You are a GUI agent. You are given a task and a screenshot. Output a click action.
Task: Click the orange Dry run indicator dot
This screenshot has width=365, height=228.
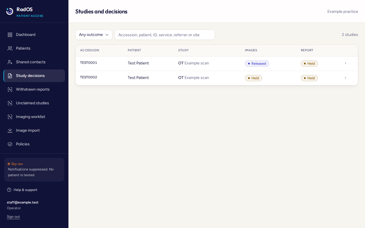(x=9, y=164)
